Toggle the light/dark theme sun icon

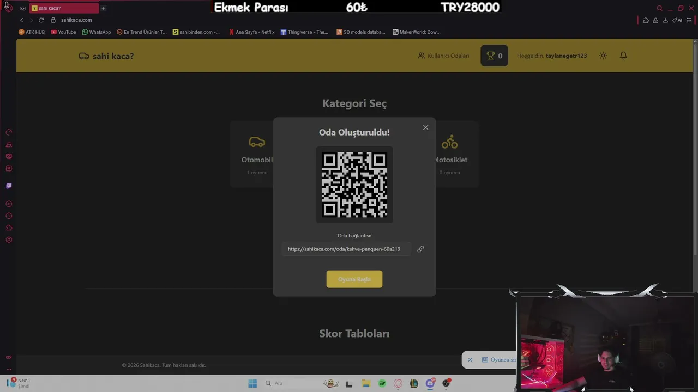click(603, 56)
